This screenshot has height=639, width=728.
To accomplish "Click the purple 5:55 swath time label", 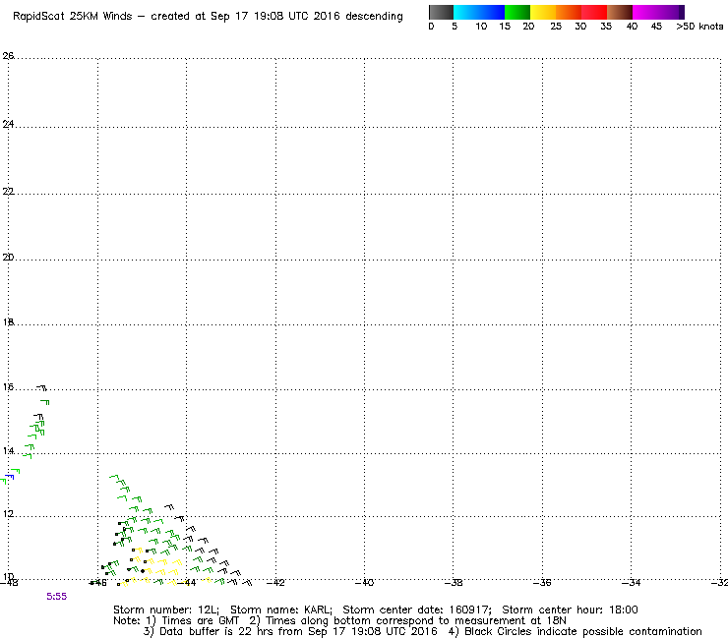I will tap(57, 597).
